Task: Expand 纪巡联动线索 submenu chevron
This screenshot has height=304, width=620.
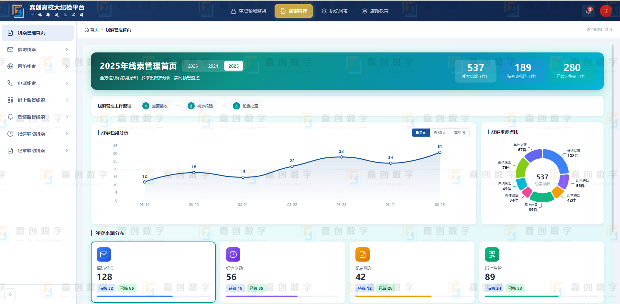Action: tap(67, 134)
